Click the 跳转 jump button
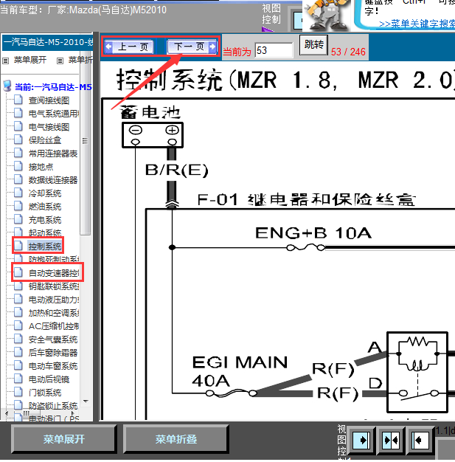 [x=313, y=45]
